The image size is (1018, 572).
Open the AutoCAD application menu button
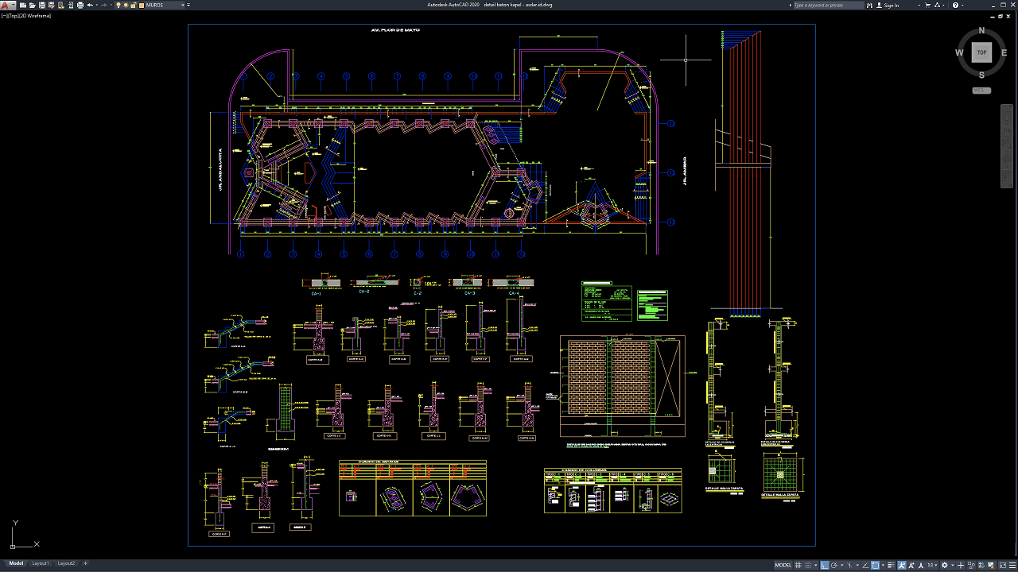pos(6,5)
